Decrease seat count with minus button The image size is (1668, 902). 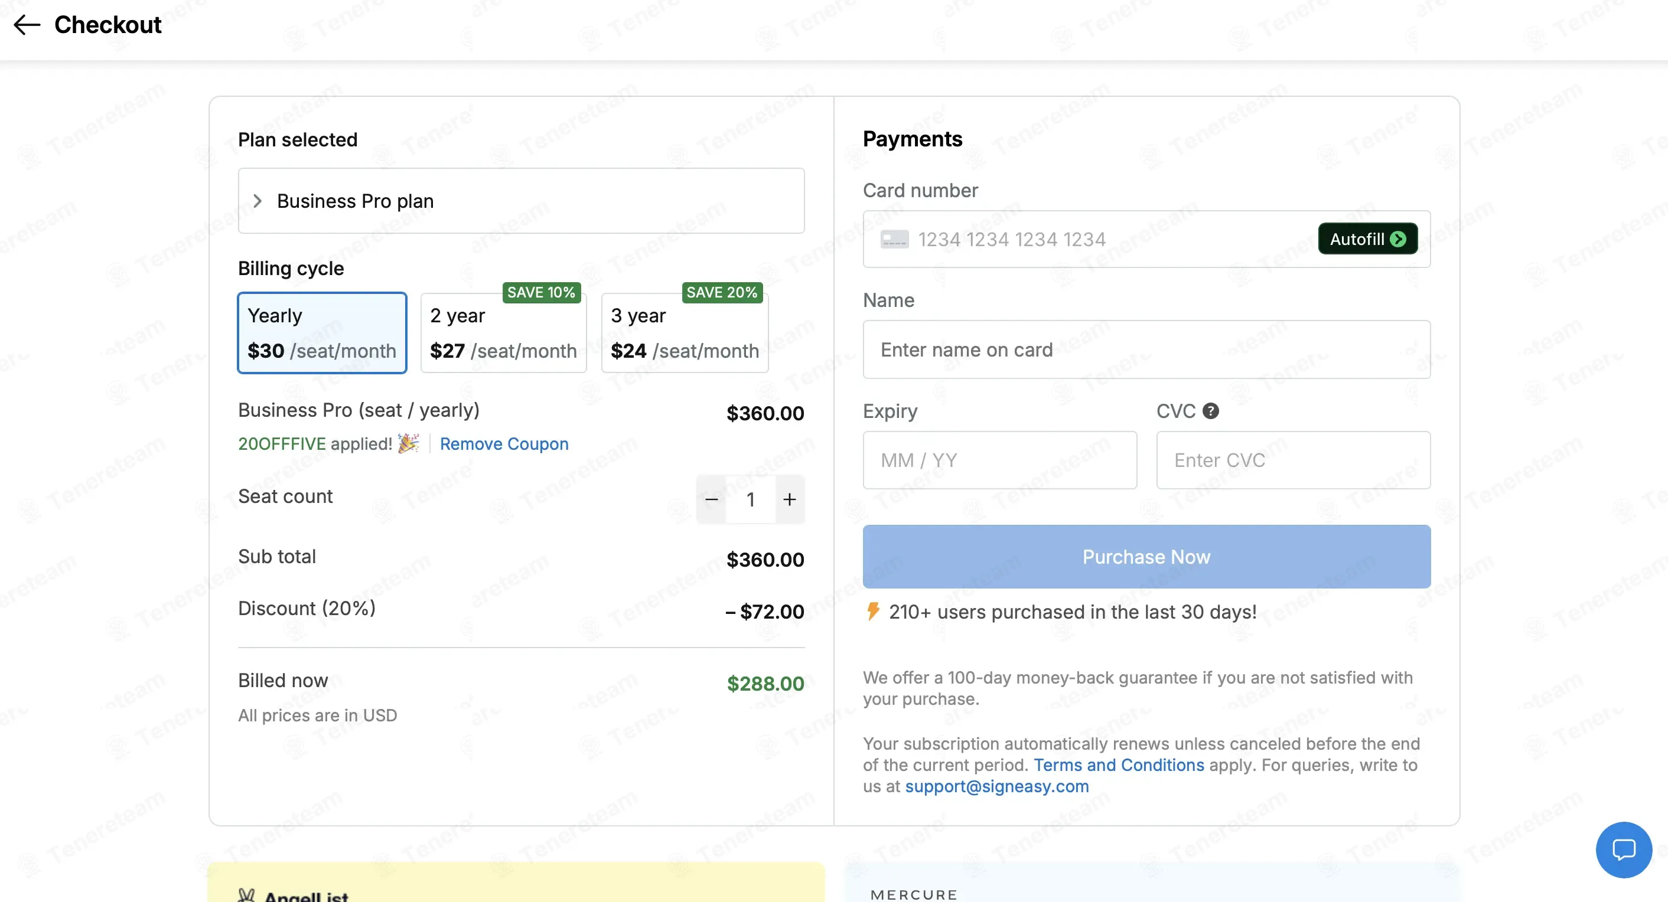[712, 499]
